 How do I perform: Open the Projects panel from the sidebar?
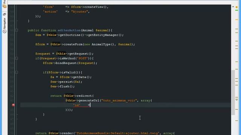coord(5,4)
